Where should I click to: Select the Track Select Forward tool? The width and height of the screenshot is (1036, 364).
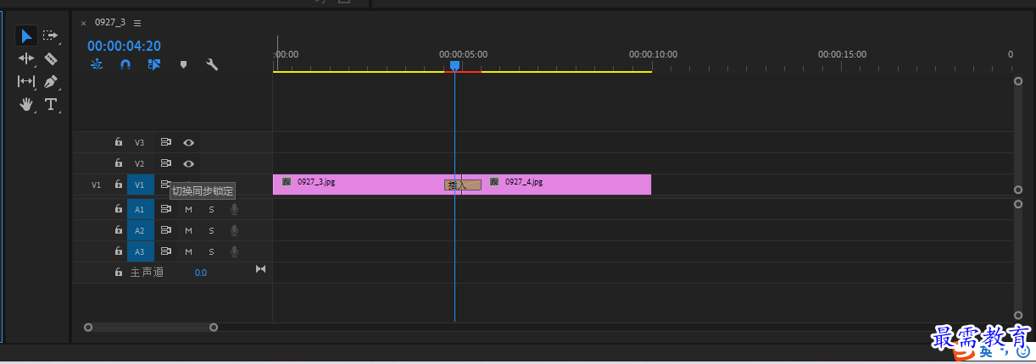click(51, 36)
